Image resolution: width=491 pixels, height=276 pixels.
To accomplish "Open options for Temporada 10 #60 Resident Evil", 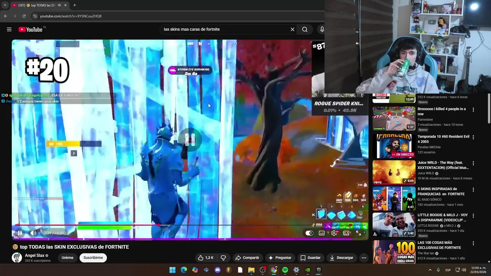I will coord(473,137).
